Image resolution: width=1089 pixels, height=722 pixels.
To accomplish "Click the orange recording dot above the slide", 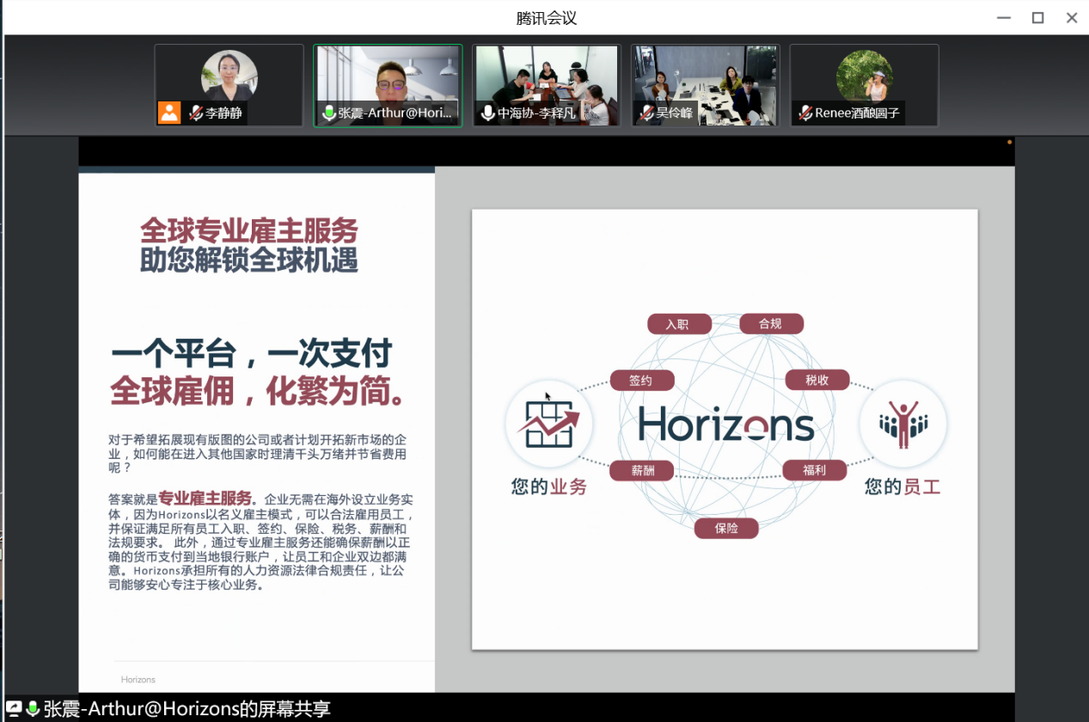I will 1009,142.
